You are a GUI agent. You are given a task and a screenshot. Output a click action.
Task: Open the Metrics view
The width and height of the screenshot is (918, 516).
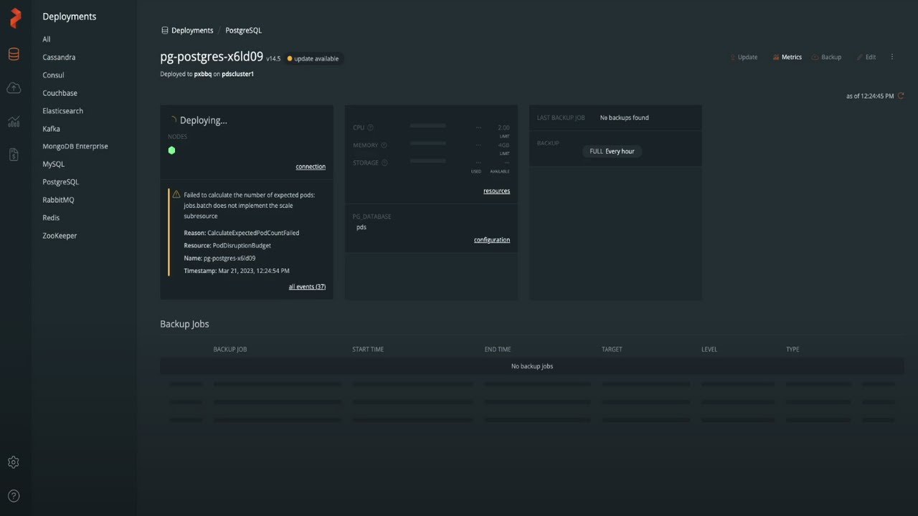787,57
